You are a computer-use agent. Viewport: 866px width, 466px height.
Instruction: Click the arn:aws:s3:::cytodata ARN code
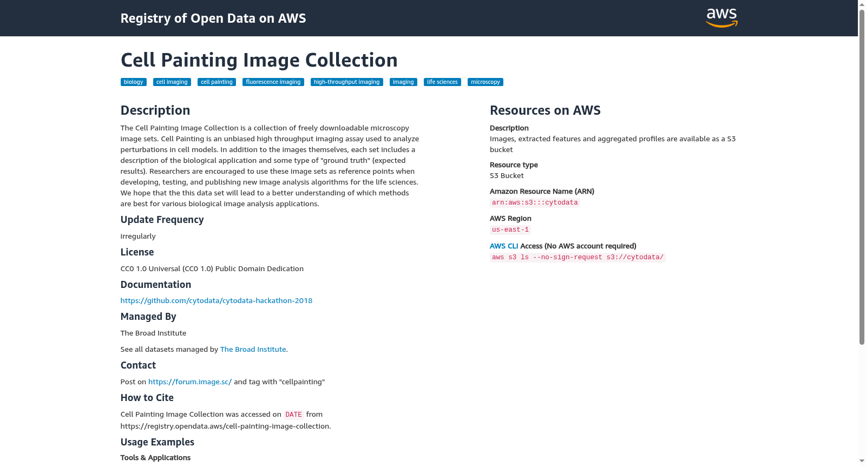click(x=535, y=202)
